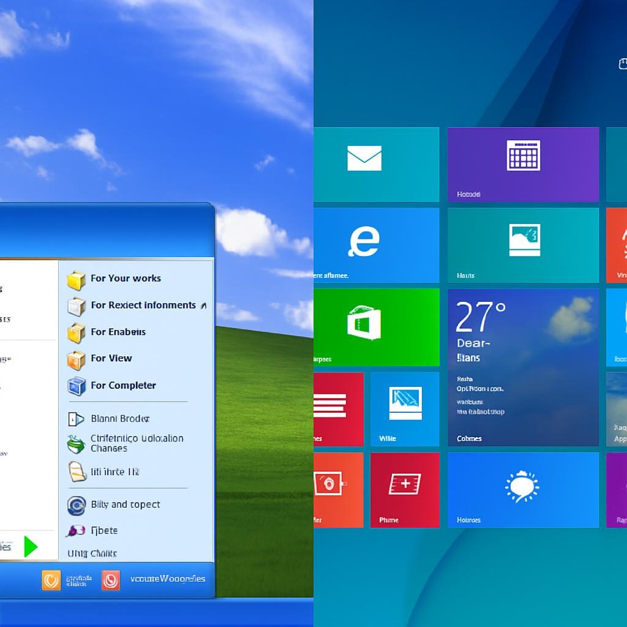This screenshot has height=627, width=627.
Task: Click the 27° weather live tile
Action: 523,367
